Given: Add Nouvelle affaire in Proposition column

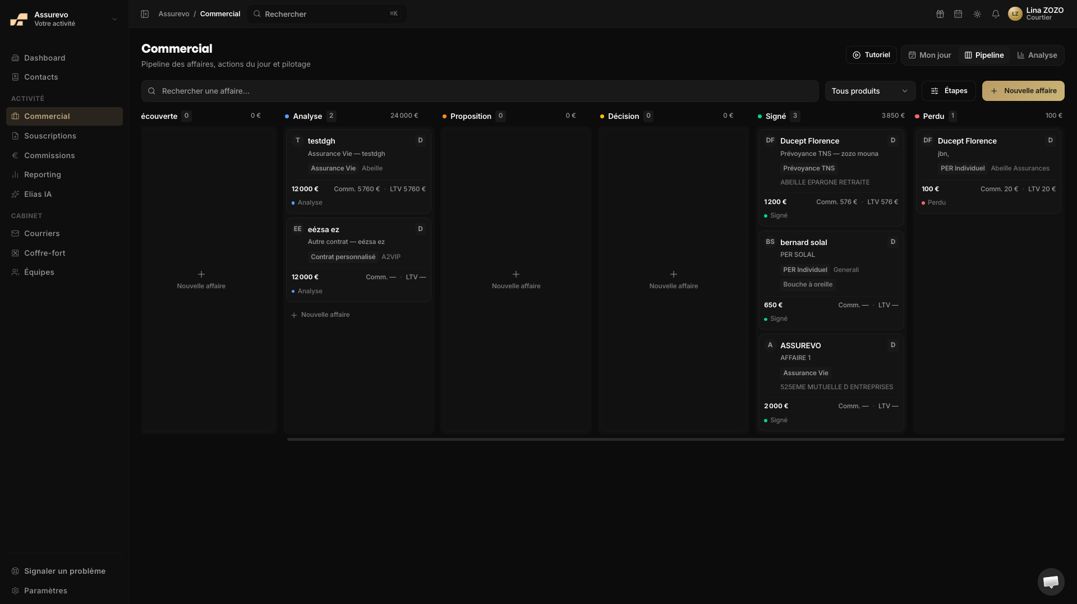Looking at the screenshot, I should (516, 280).
